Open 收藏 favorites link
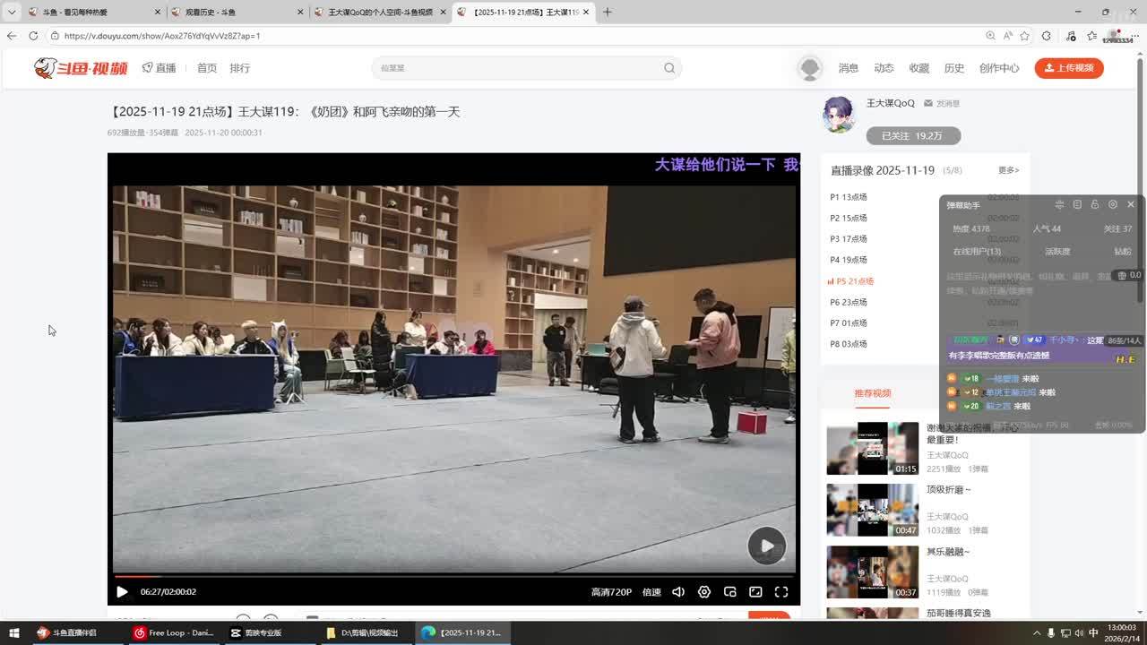This screenshot has height=645, width=1147. pos(919,68)
